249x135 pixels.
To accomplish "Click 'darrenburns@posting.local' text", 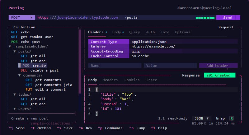I will tap(204, 8).
